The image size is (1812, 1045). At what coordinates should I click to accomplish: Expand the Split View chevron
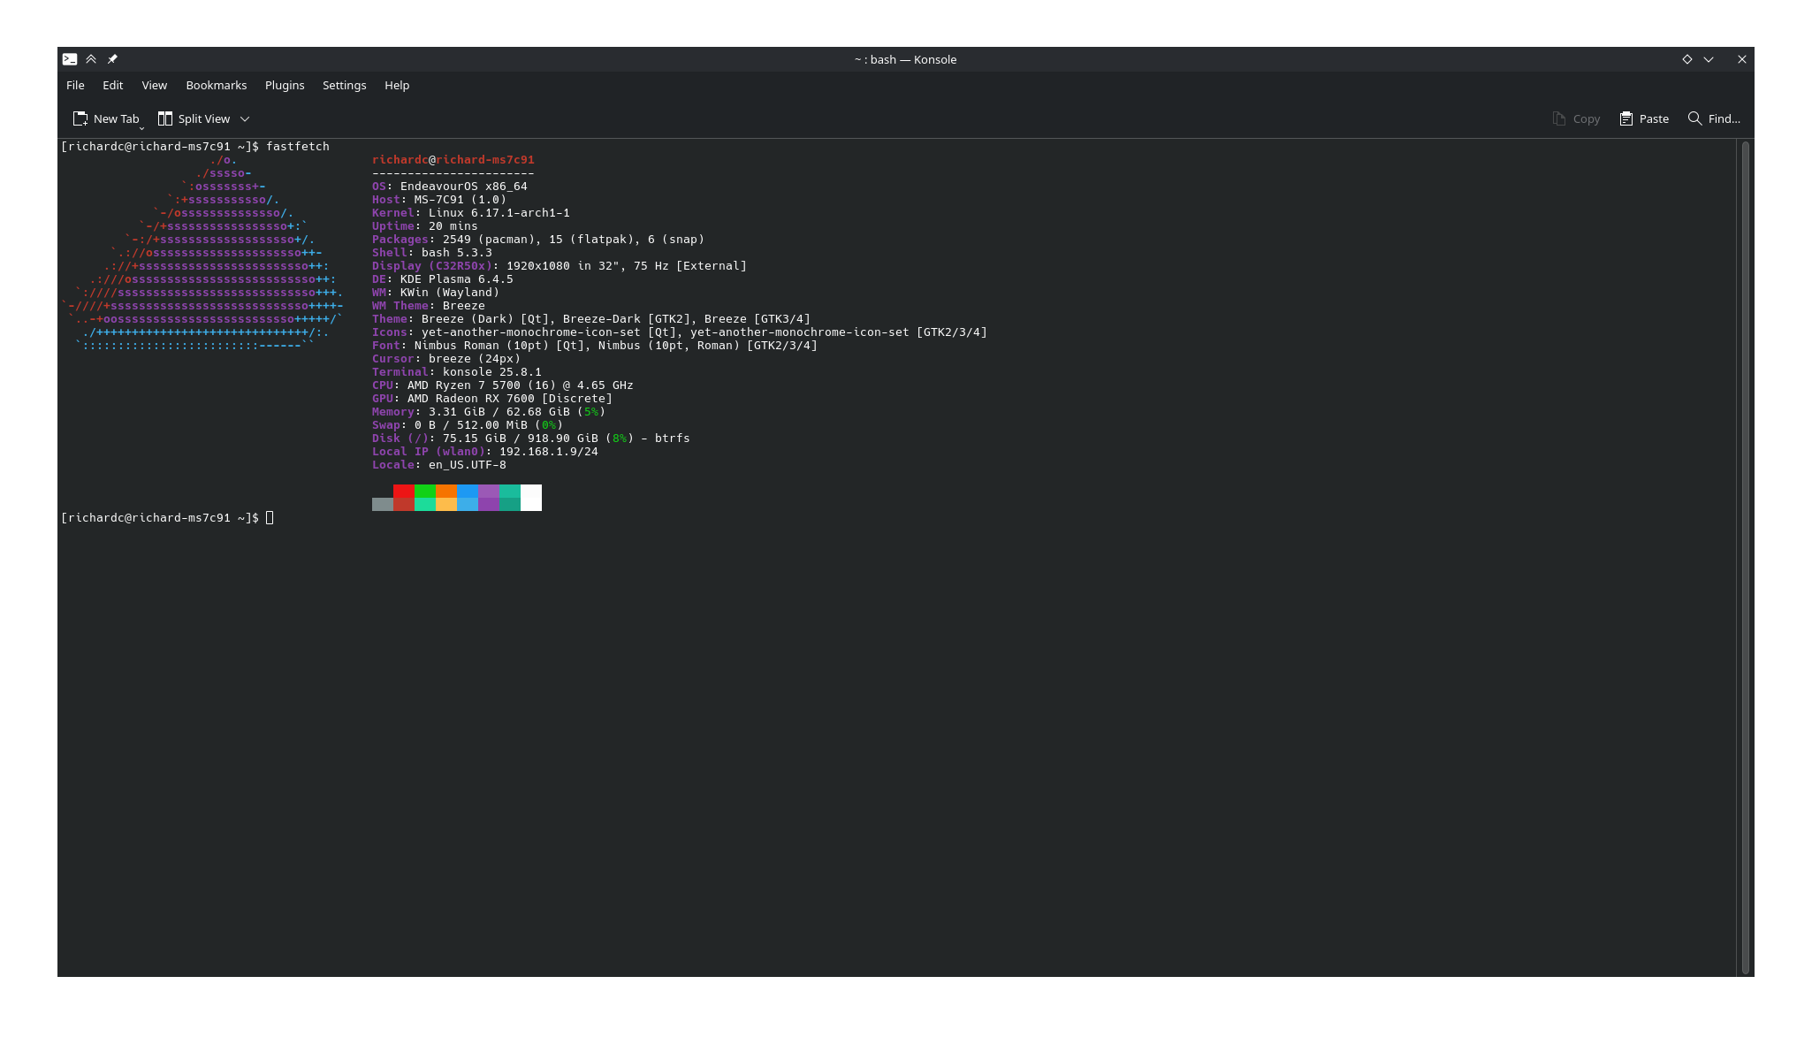(x=245, y=118)
